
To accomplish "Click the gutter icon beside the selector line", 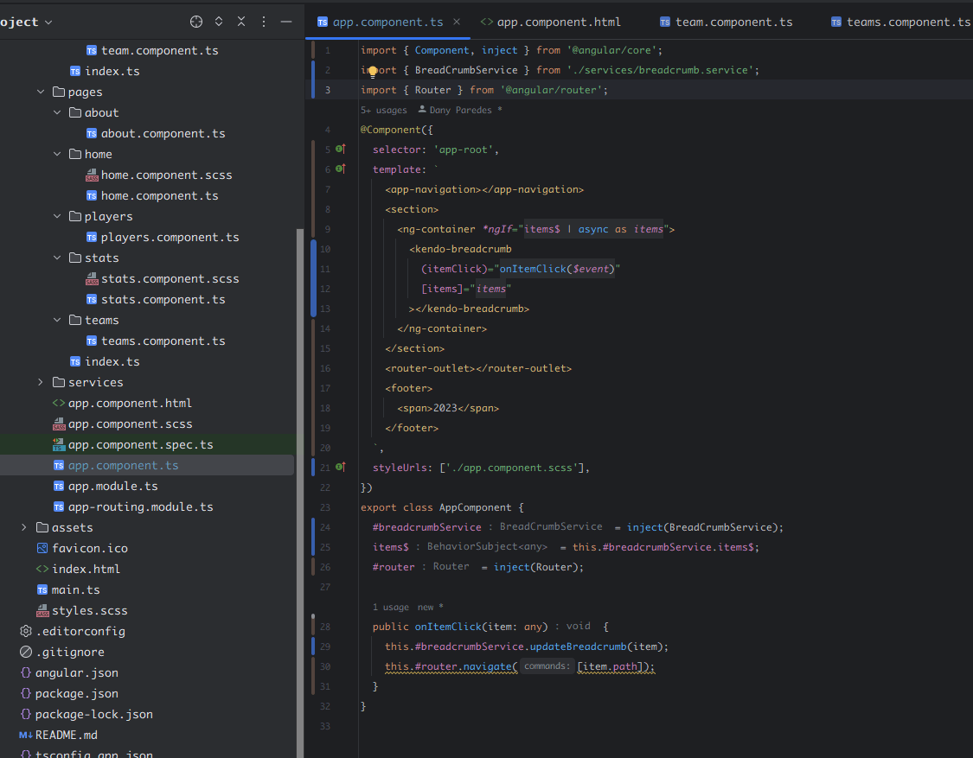I will coord(337,149).
